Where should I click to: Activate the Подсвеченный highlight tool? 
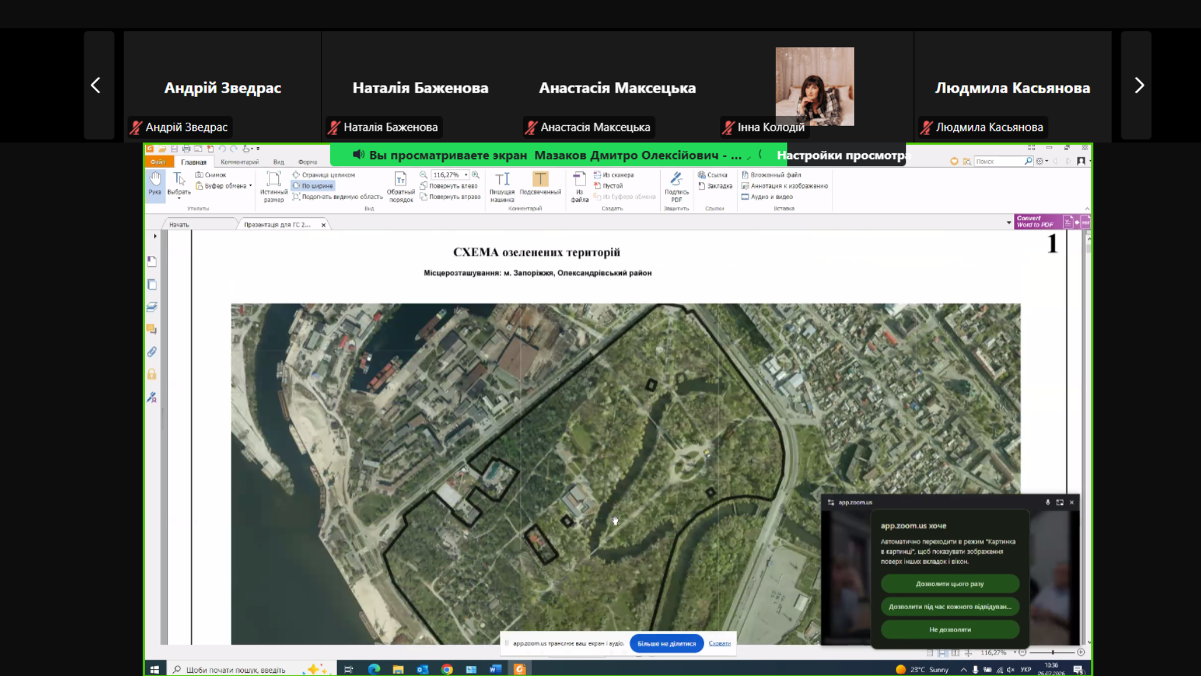coord(540,184)
